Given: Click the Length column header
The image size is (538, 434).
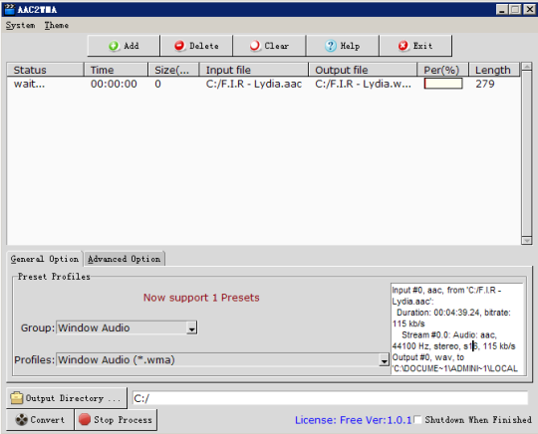Looking at the screenshot, I should click(494, 70).
